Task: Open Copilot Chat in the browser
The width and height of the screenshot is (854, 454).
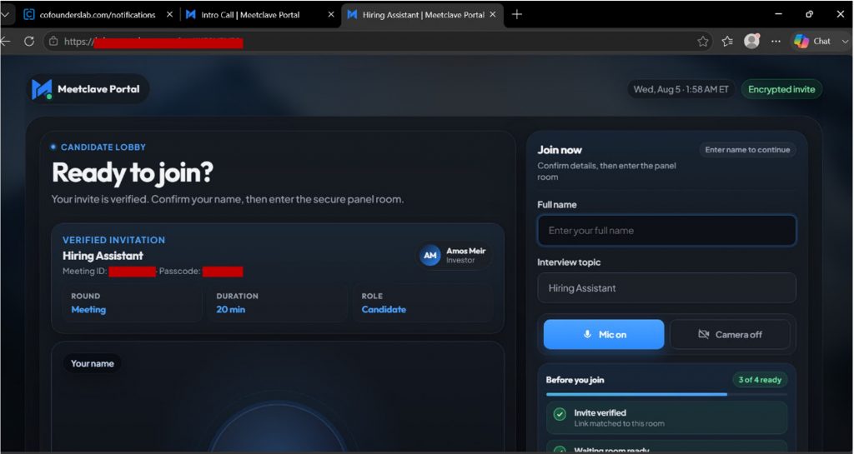Action: (812, 42)
